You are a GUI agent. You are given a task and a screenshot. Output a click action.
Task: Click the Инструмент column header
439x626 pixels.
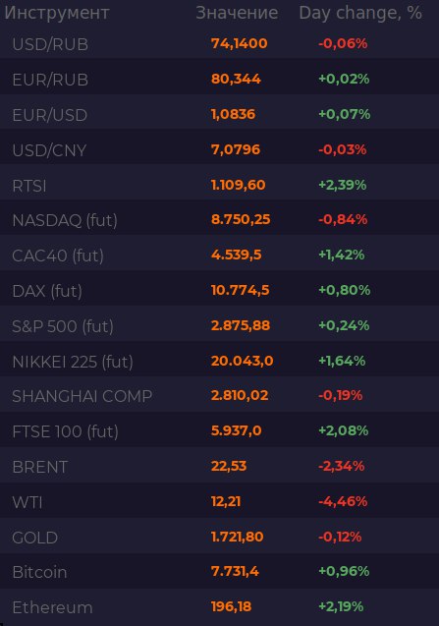tap(57, 13)
